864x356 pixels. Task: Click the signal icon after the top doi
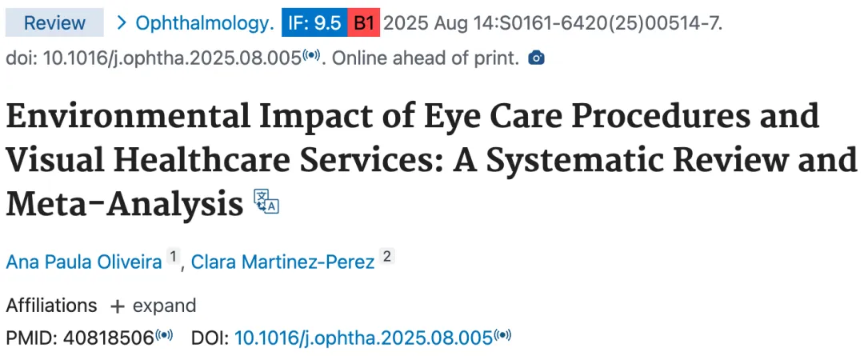pos(311,55)
